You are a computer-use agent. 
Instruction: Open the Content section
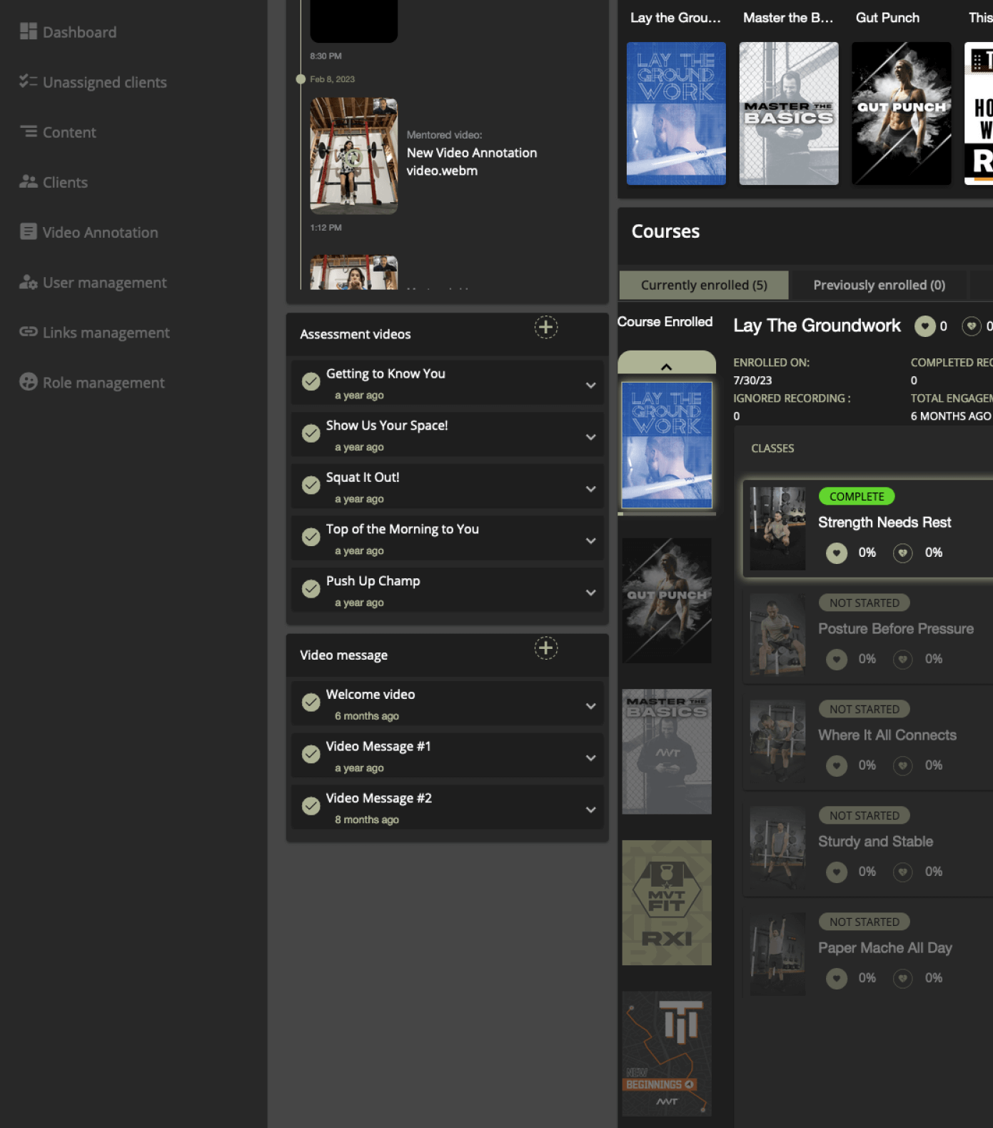[x=58, y=132]
